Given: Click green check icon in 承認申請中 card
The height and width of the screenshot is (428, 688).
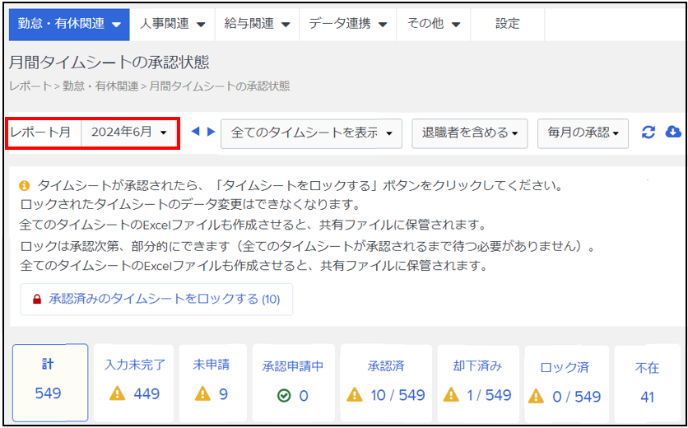Looking at the screenshot, I should [x=284, y=396].
